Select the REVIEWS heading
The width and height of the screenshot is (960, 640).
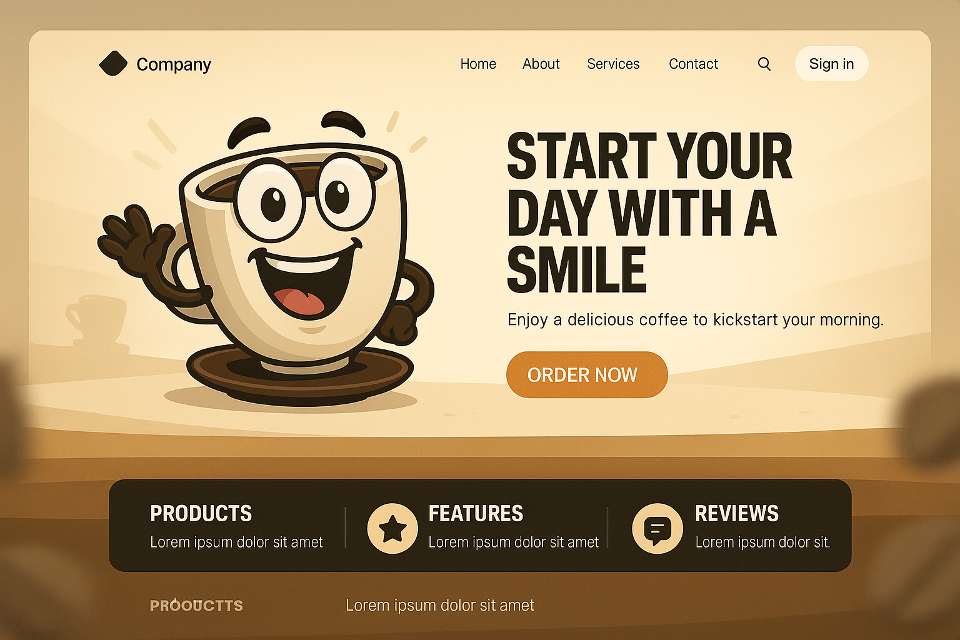737,514
